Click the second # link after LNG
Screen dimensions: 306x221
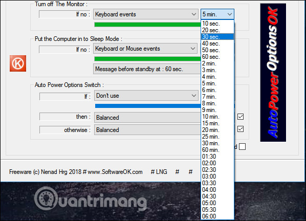pyautogui.click(x=190, y=172)
